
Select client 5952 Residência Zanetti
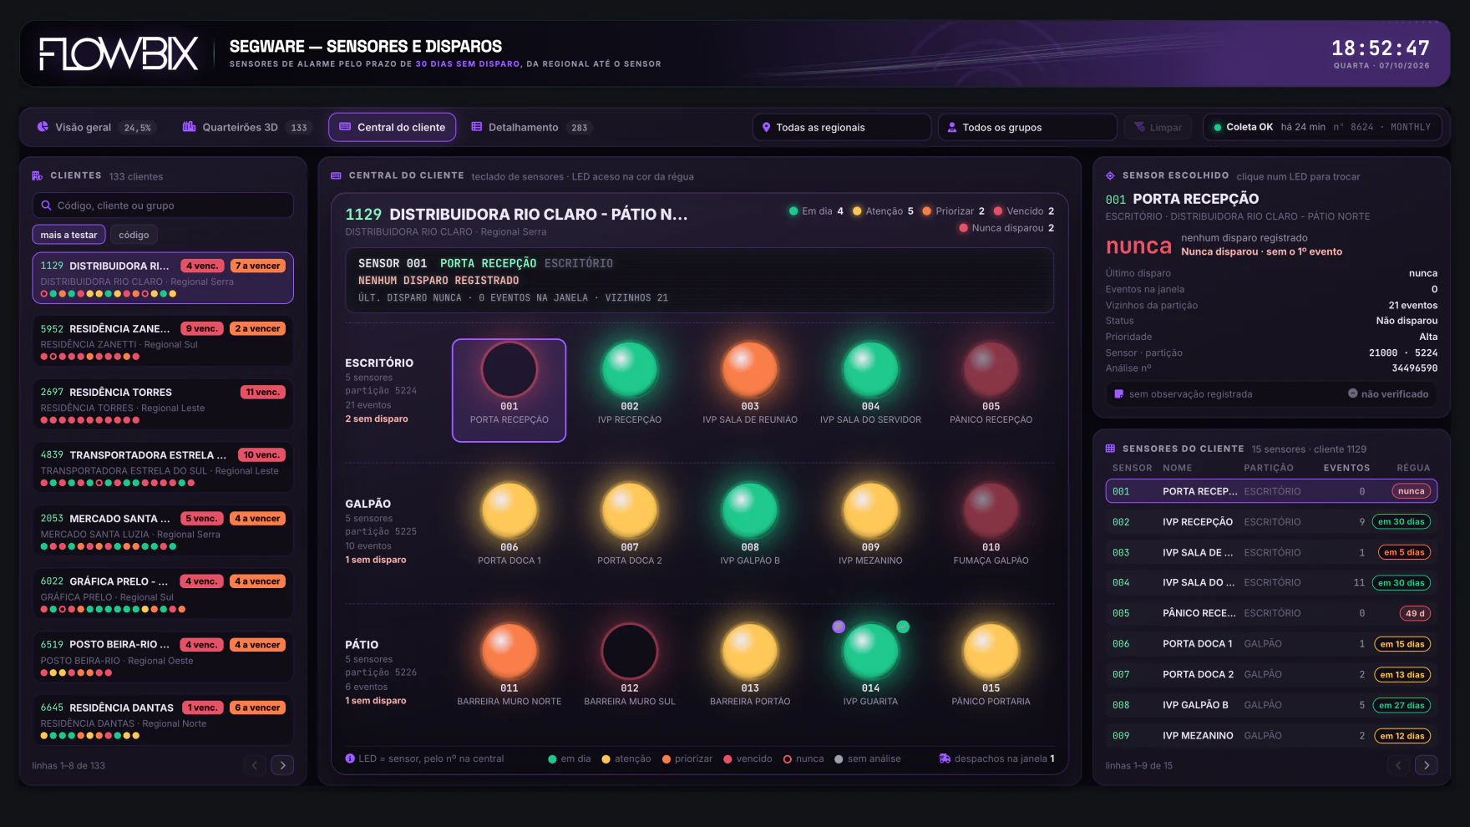click(163, 341)
